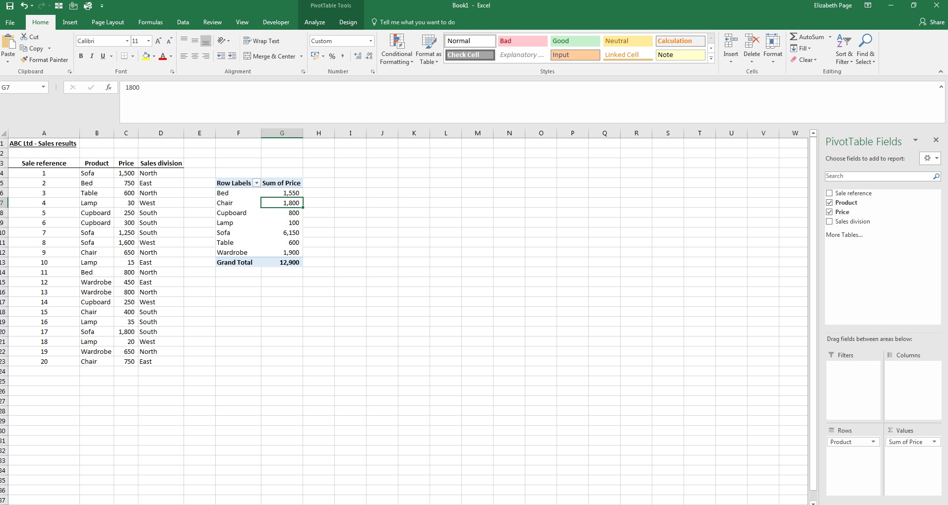Screen dimensions: 948x505
Task: Click the Cut scissors button
Action: [x=30, y=37]
